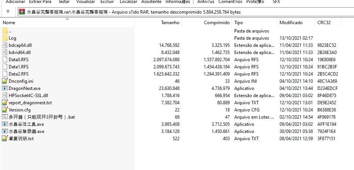This screenshot has width=354, height=170.
Task: Click the SFX toolbar button
Action: click(x=276, y=2)
